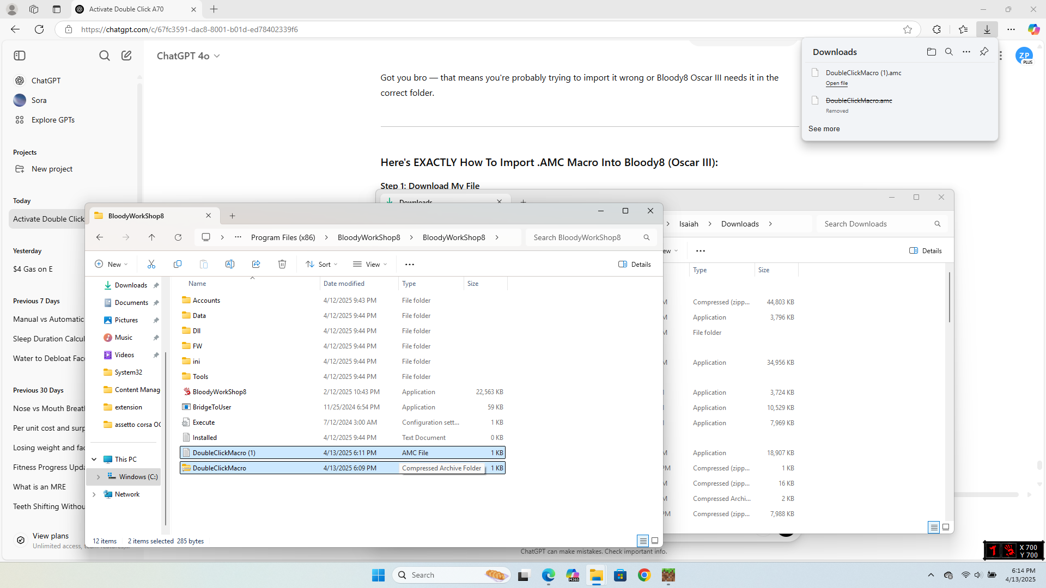Screen dimensions: 1046x588
Task: Click the Search BloodyWorkShop8 field
Action: 583,237
